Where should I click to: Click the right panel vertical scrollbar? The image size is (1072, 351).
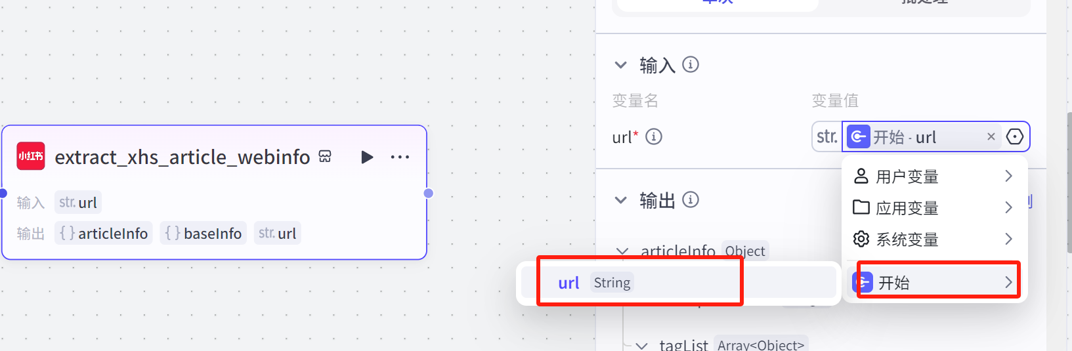coord(1069,182)
